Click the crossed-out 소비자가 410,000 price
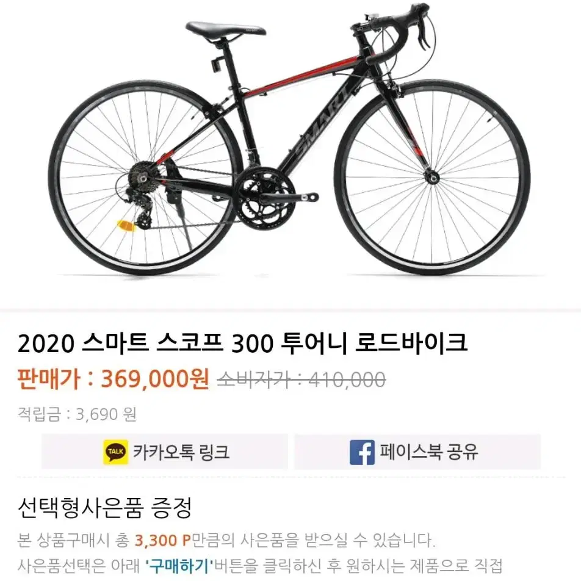The height and width of the screenshot is (581, 581). coord(301,380)
